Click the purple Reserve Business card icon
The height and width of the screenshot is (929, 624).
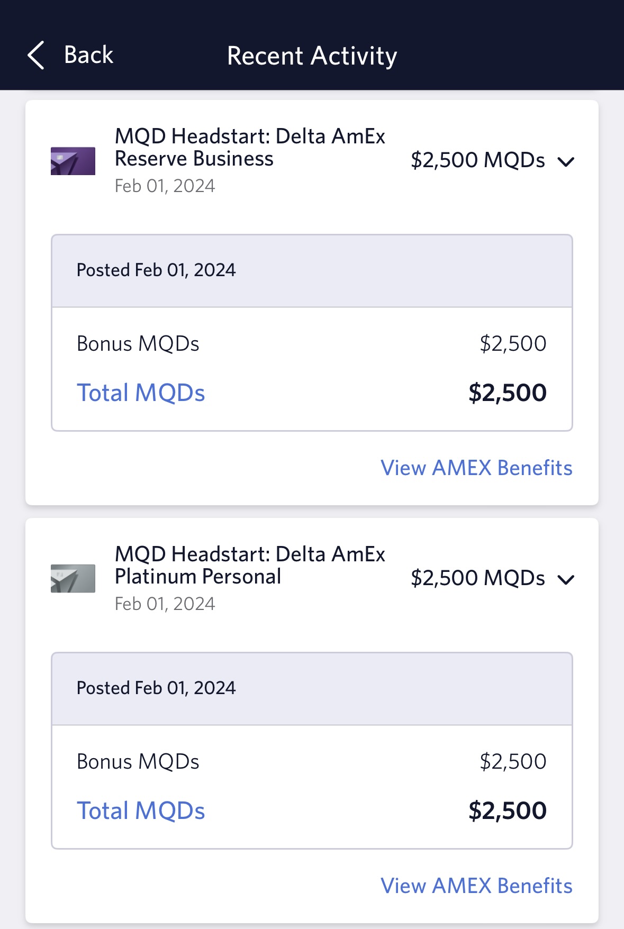(x=73, y=161)
